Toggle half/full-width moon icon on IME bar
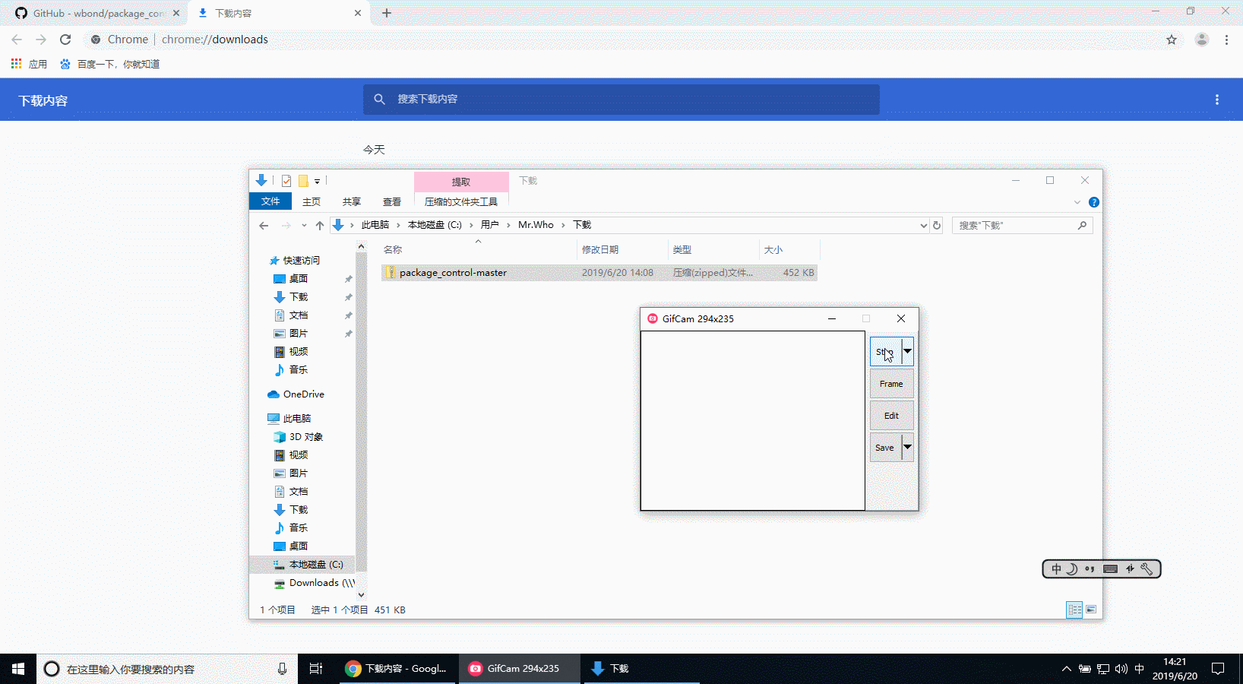 [x=1072, y=569]
